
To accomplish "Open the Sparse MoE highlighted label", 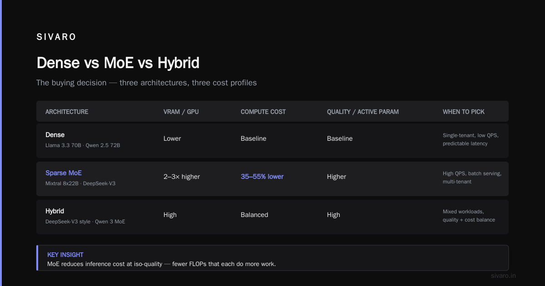I will (64, 173).
